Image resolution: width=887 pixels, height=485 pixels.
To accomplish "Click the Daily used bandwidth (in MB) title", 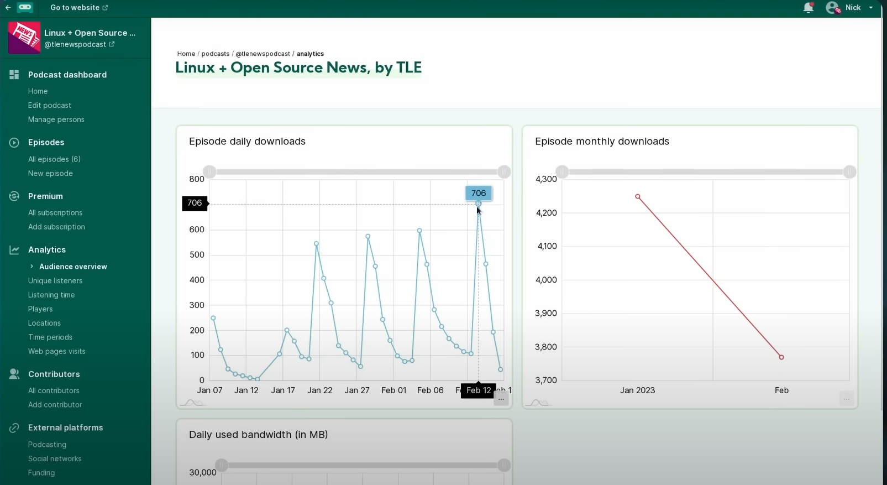I will [258, 435].
